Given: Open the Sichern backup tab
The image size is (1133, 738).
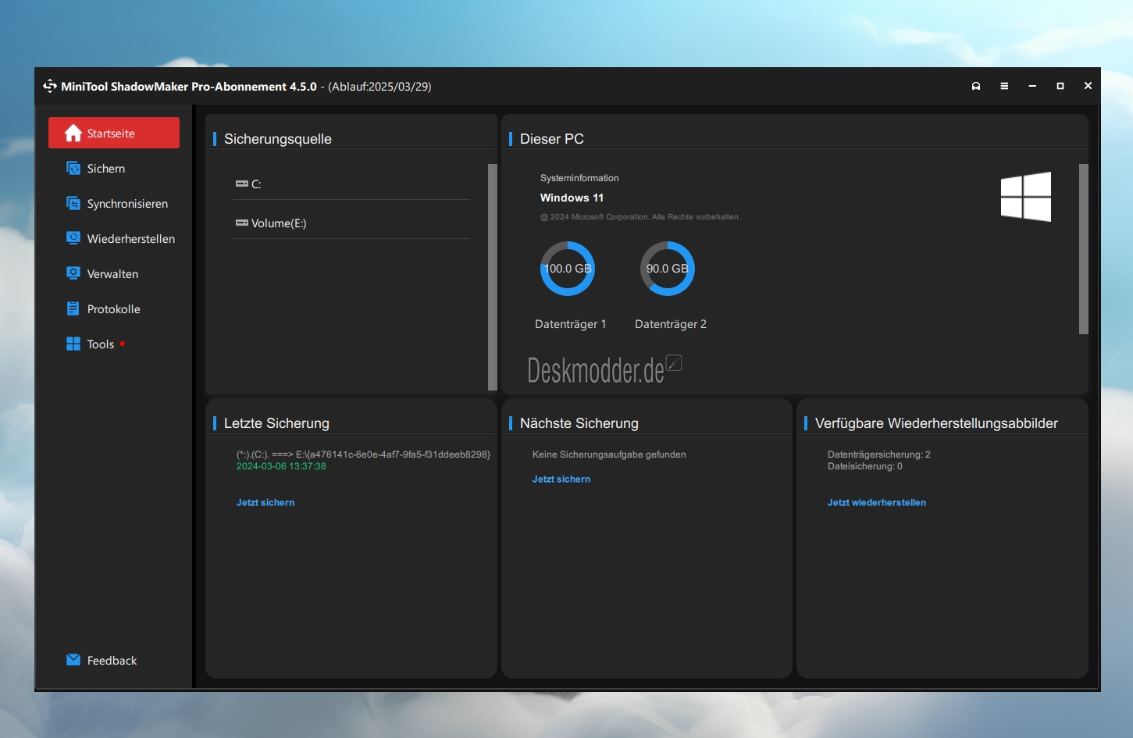Looking at the screenshot, I should 114,169.
